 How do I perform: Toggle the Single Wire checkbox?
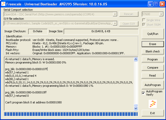coord(144,20)
